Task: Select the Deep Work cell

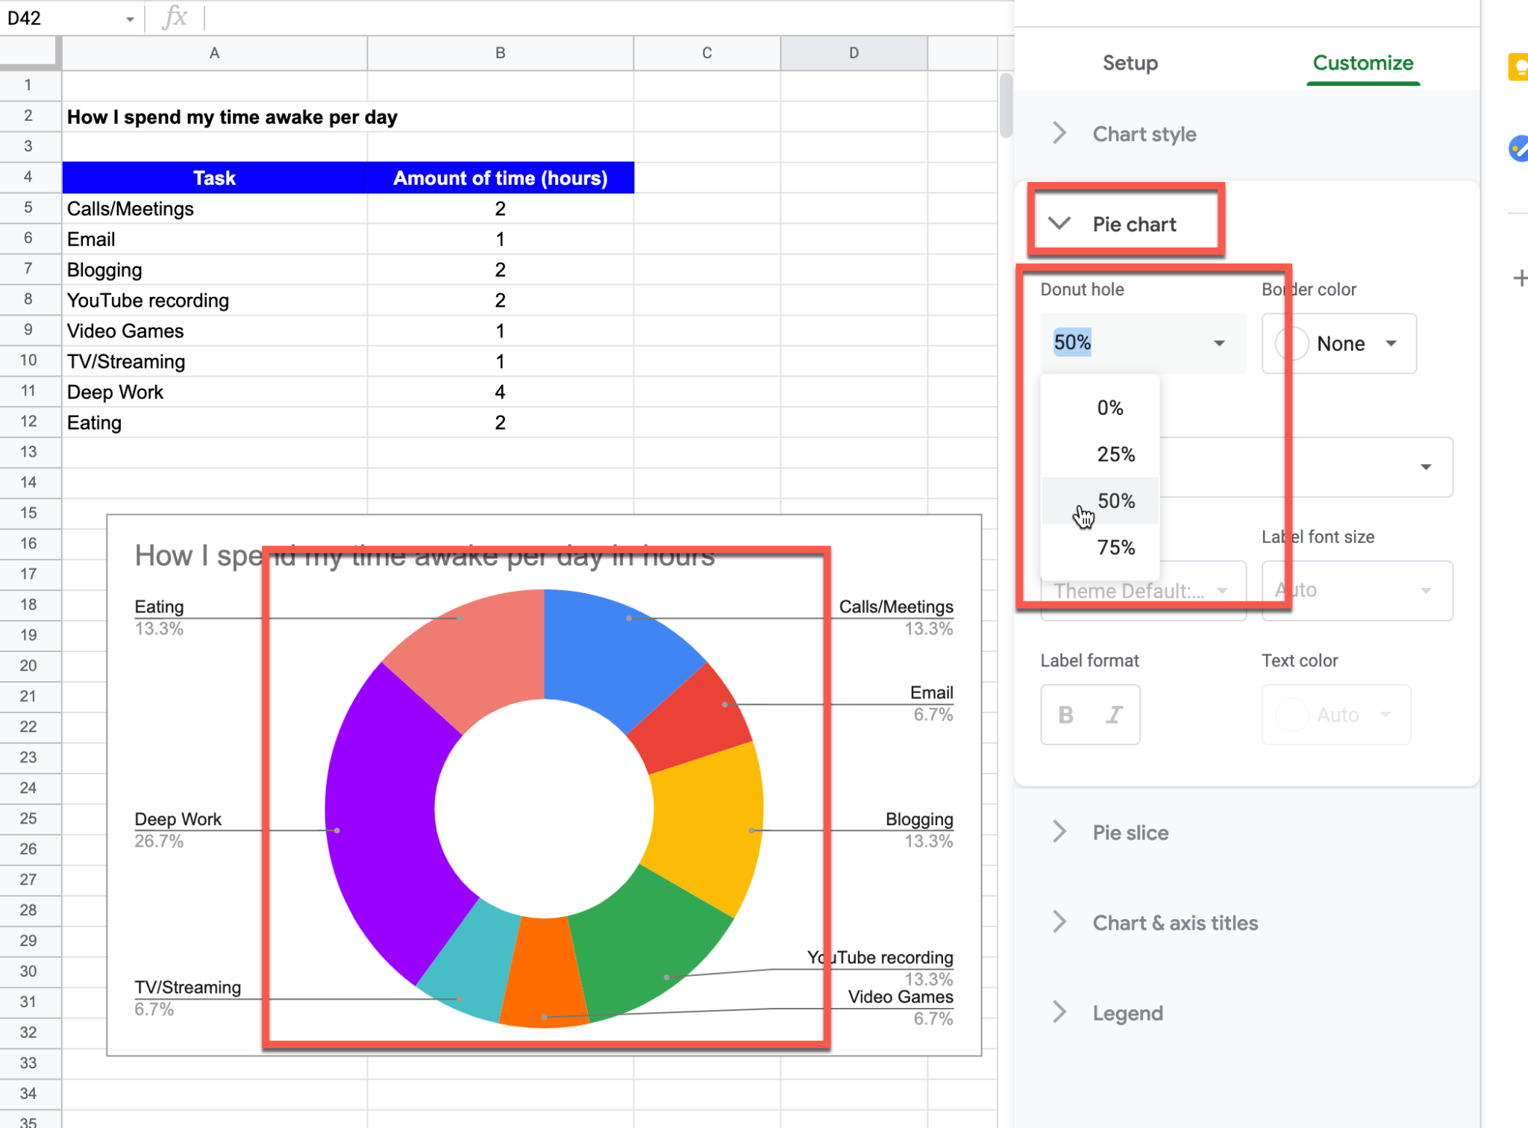Action: tap(214, 392)
